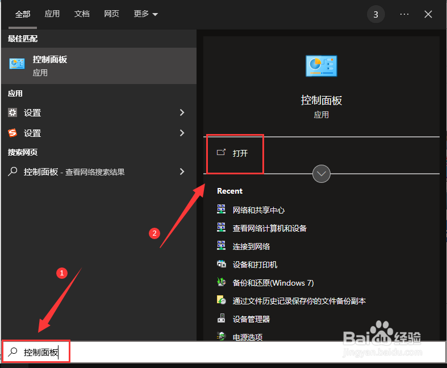Screen dimensions: 447x368
Task: Click the 控制面板 title in preview pane
Action: click(321, 101)
